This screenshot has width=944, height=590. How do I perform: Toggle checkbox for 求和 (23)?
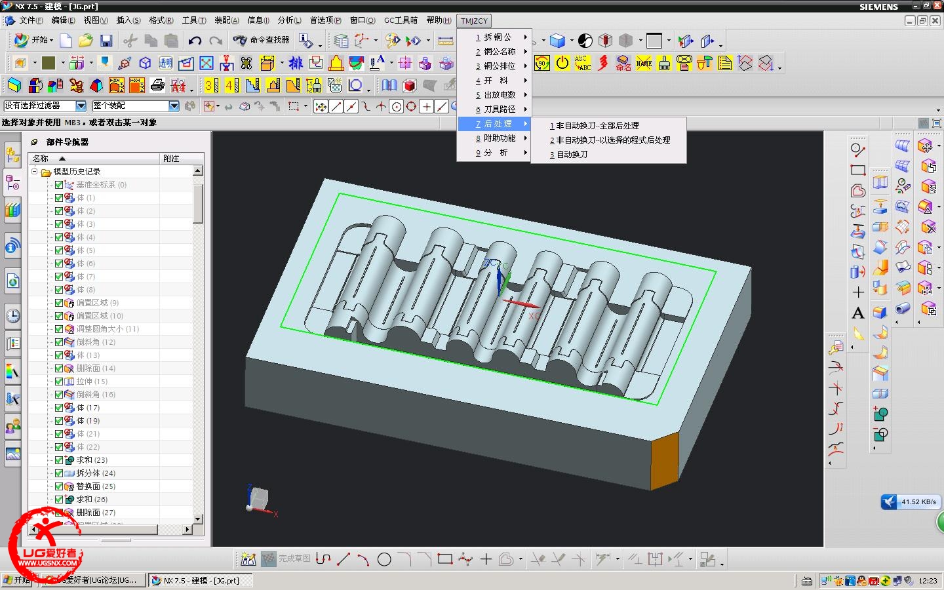click(59, 460)
